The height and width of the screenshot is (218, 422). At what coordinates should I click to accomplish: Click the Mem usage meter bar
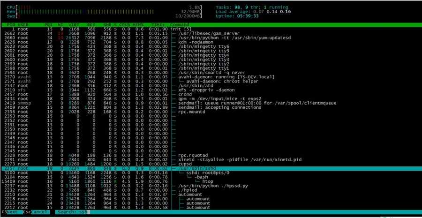click(105, 12)
